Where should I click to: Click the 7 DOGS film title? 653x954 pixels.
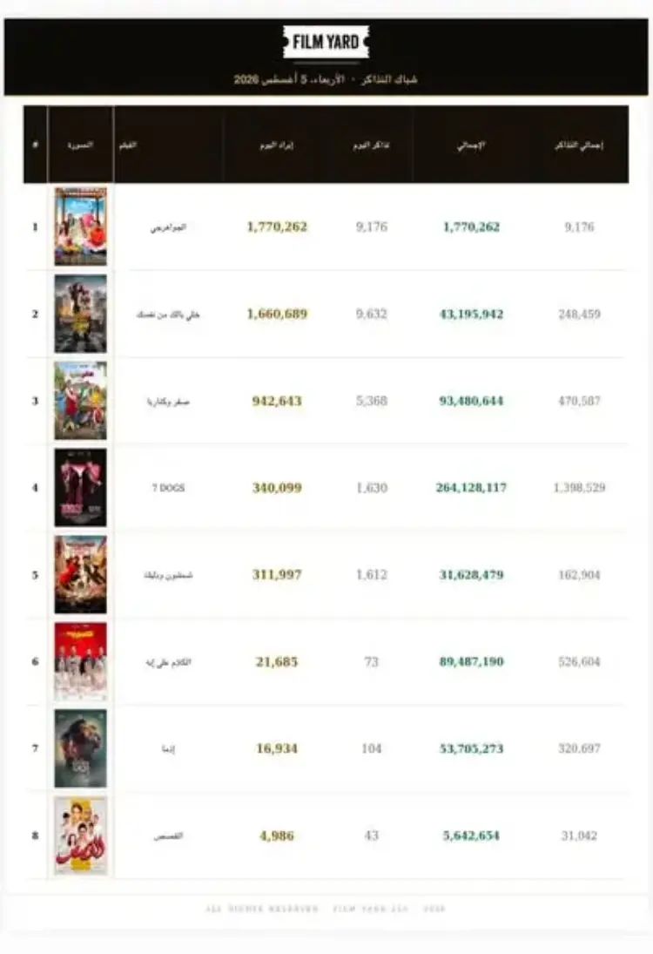pyautogui.click(x=168, y=488)
